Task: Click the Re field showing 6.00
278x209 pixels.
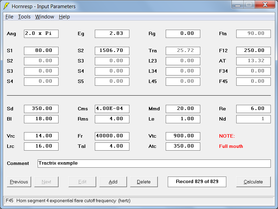Action: [253, 109]
